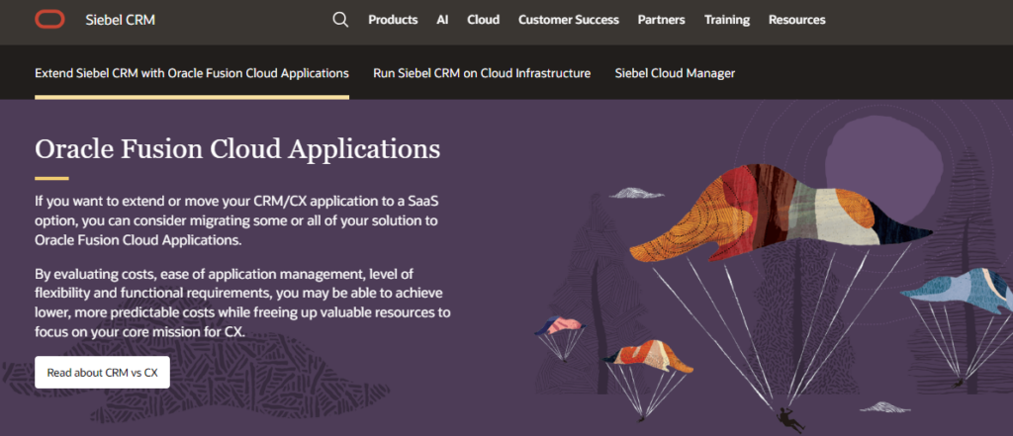Viewport: 1013px width, 436px height.
Task: Switch to Extend Siebel CRM with Fusion tab
Action: pos(192,73)
